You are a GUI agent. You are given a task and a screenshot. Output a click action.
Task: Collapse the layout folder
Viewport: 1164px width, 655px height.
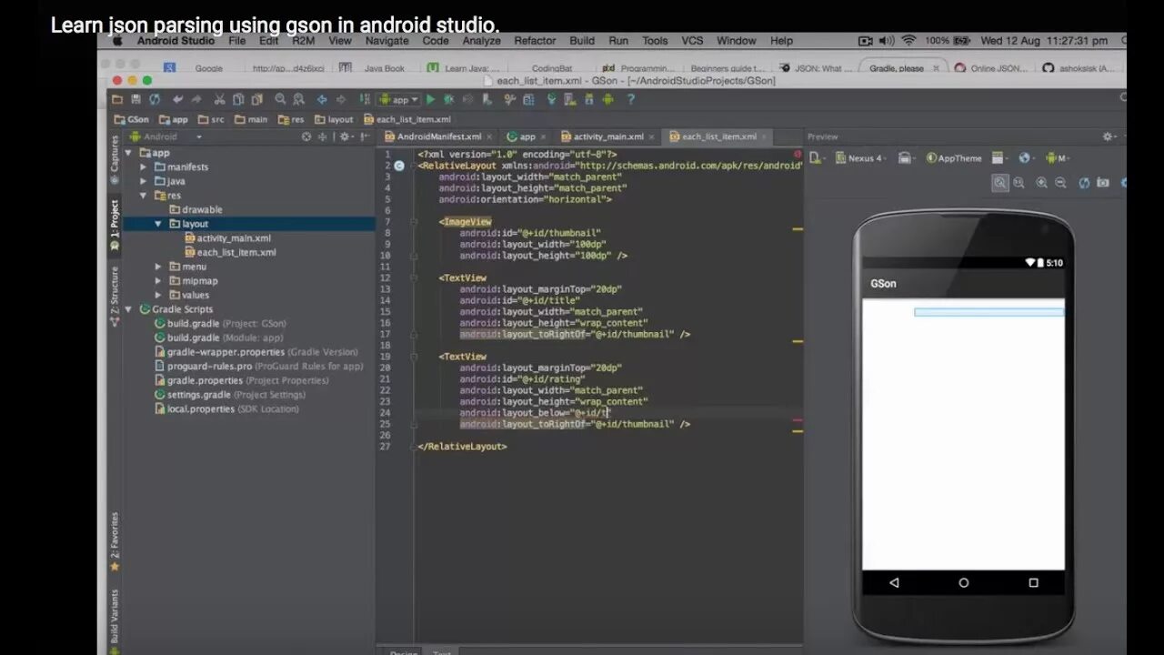(158, 224)
